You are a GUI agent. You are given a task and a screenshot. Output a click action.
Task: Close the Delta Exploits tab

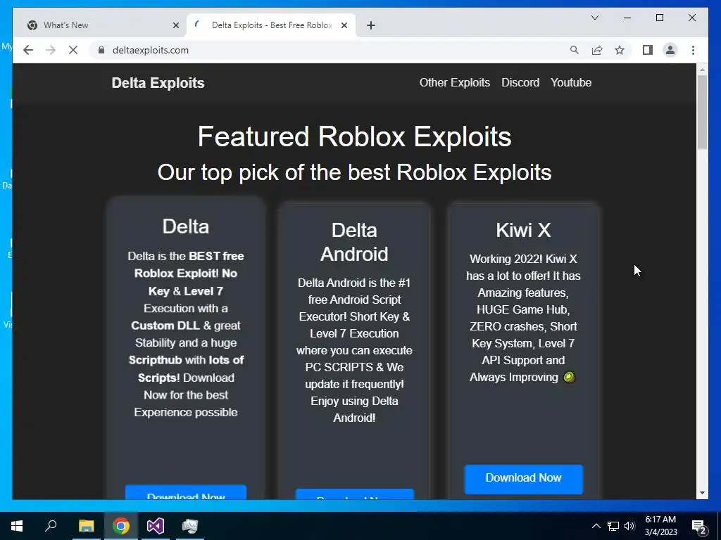coord(344,25)
